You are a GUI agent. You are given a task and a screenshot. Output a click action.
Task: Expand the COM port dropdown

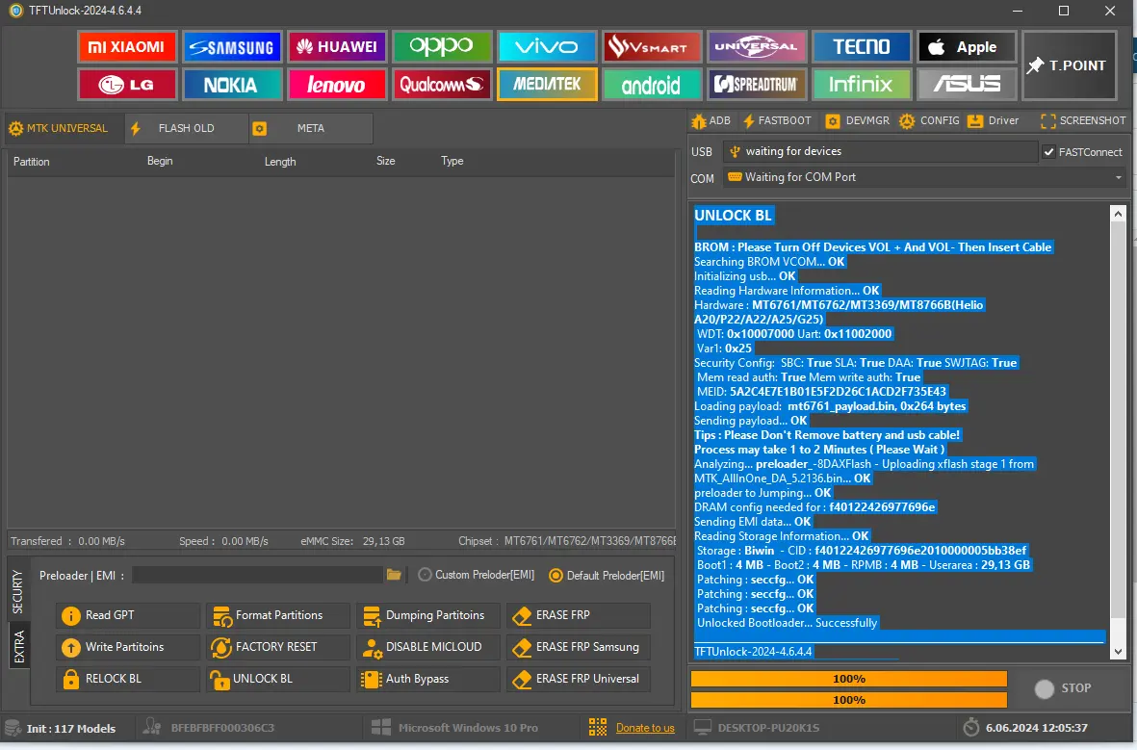click(1118, 178)
